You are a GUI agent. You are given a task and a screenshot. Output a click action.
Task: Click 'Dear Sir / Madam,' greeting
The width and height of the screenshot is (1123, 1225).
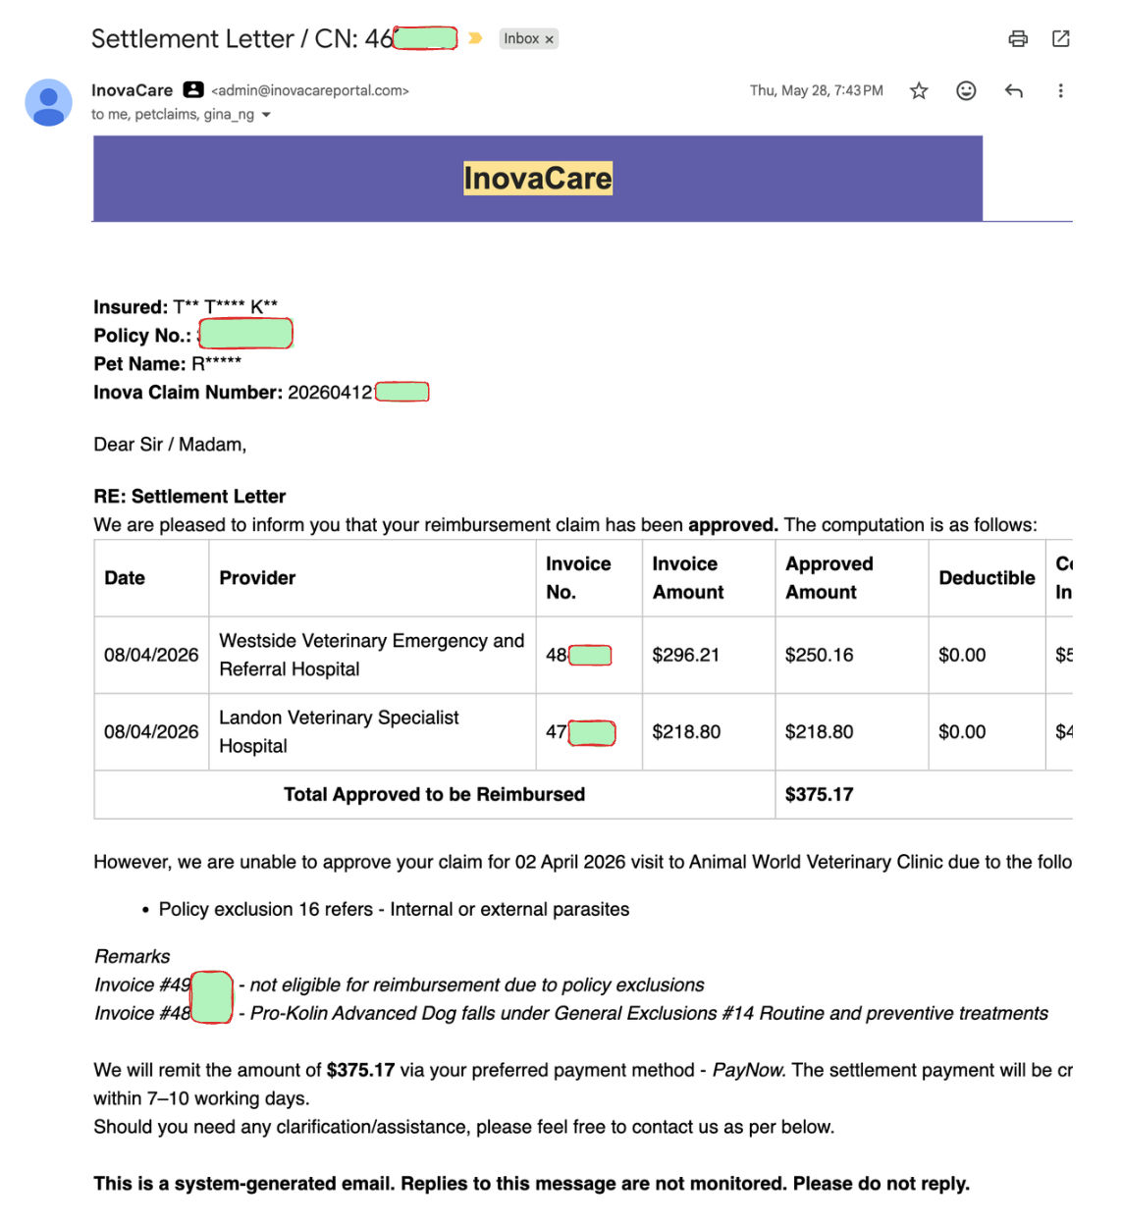coord(170,445)
